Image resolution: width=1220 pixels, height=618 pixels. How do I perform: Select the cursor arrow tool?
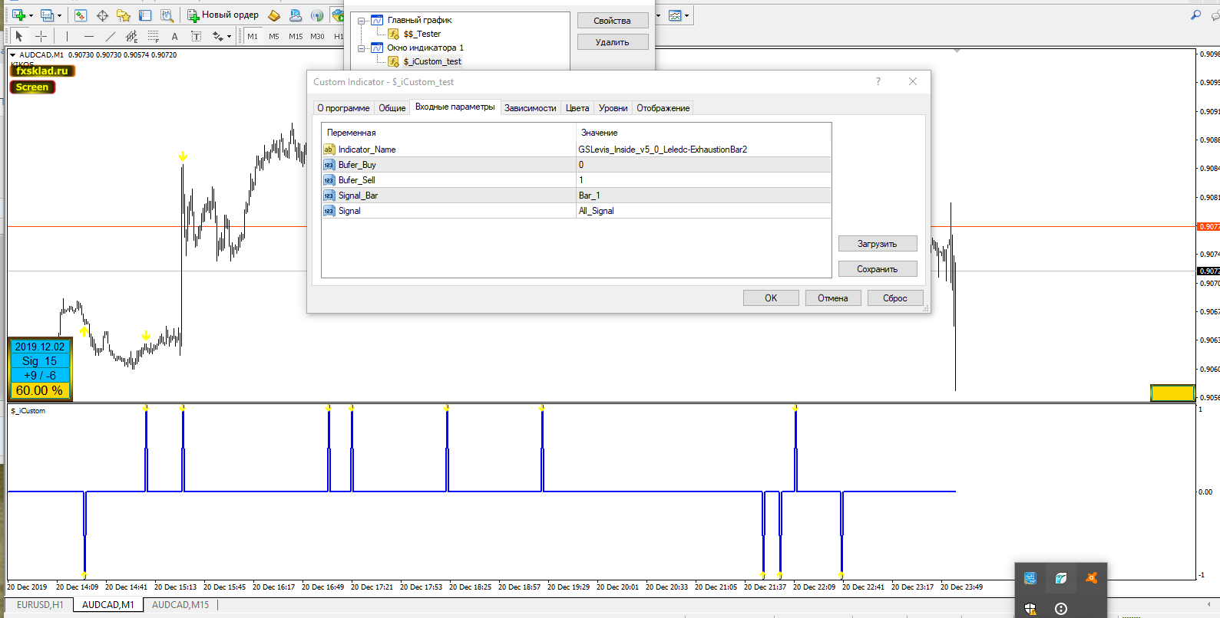coord(19,36)
